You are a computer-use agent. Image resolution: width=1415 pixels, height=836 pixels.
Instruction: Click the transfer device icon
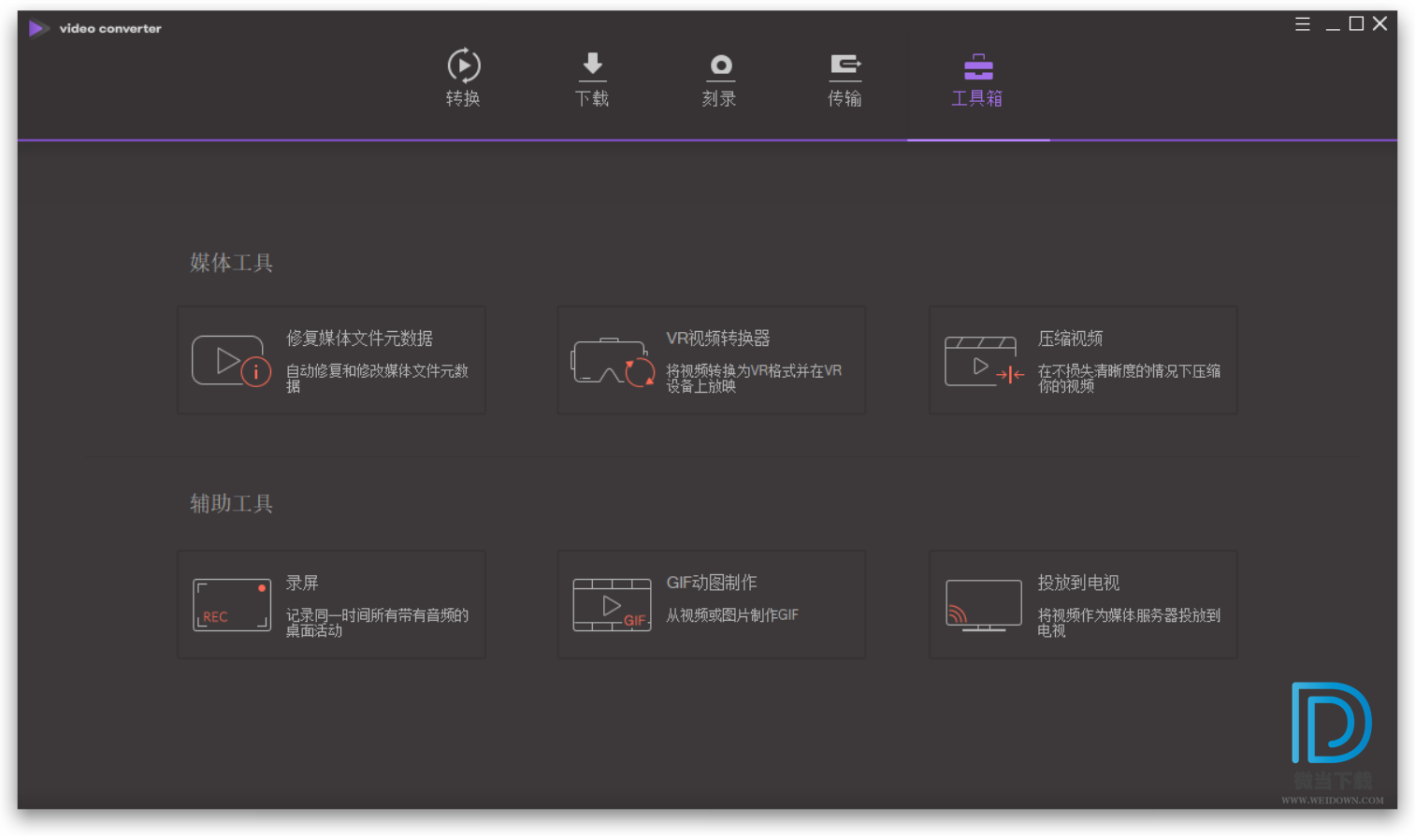point(845,65)
